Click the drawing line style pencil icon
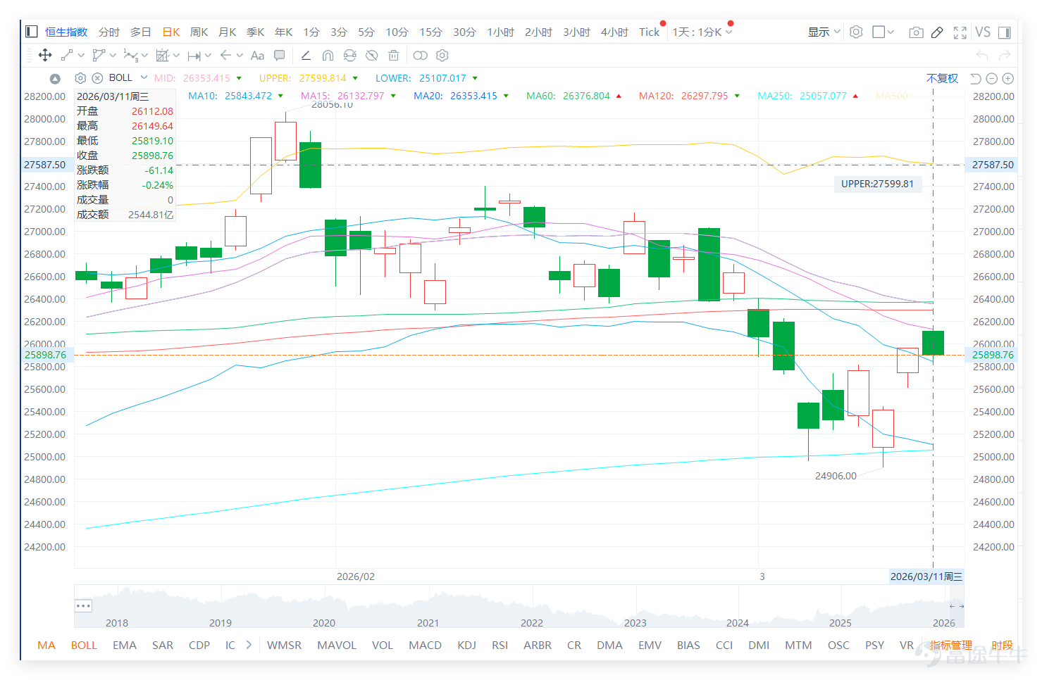 coord(306,56)
